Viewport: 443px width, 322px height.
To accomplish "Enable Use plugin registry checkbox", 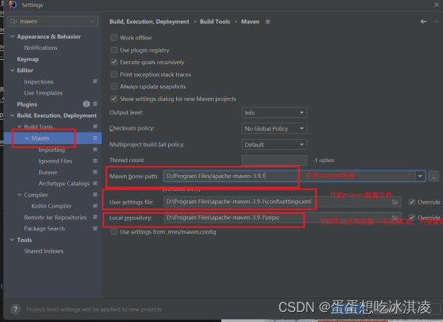I will pyautogui.click(x=114, y=50).
